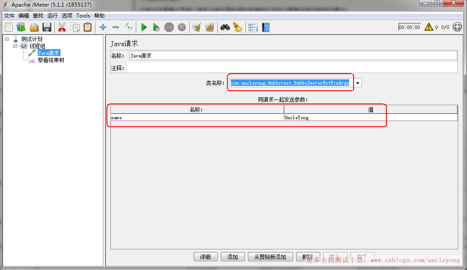Click the 详细 button
Viewport: 467px width, 270px height.
pos(205,257)
